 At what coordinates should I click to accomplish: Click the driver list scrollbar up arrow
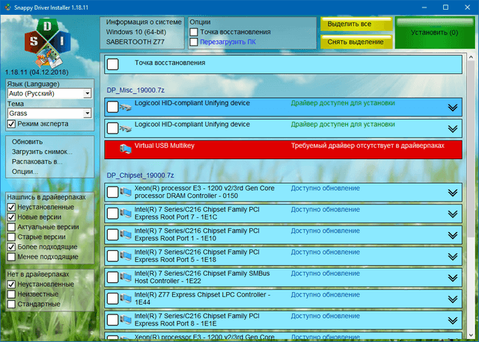coord(471,57)
